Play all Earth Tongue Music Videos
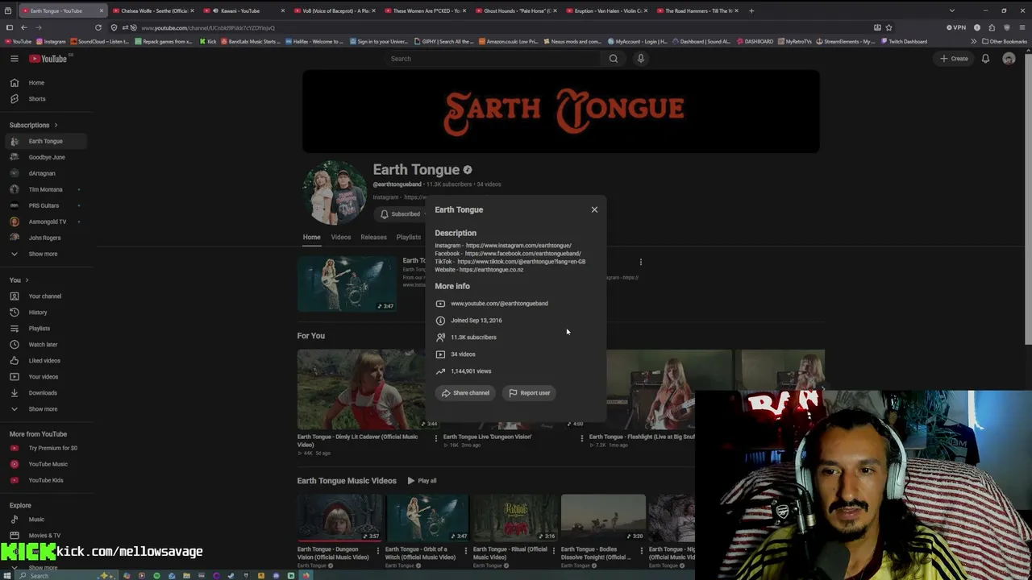The image size is (1032, 580). point(422,481)
